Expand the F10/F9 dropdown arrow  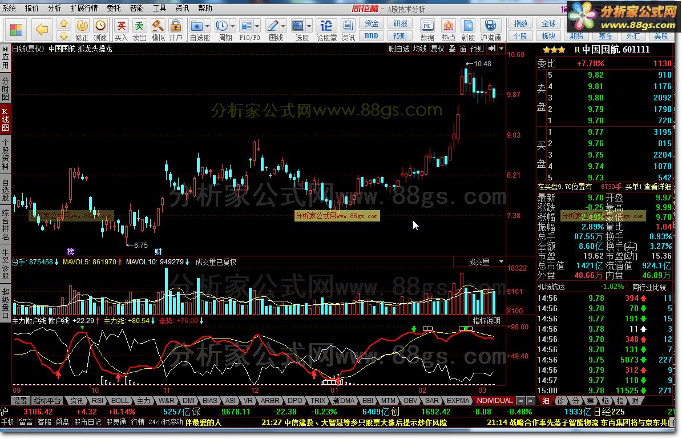click(x=257, y=26)
